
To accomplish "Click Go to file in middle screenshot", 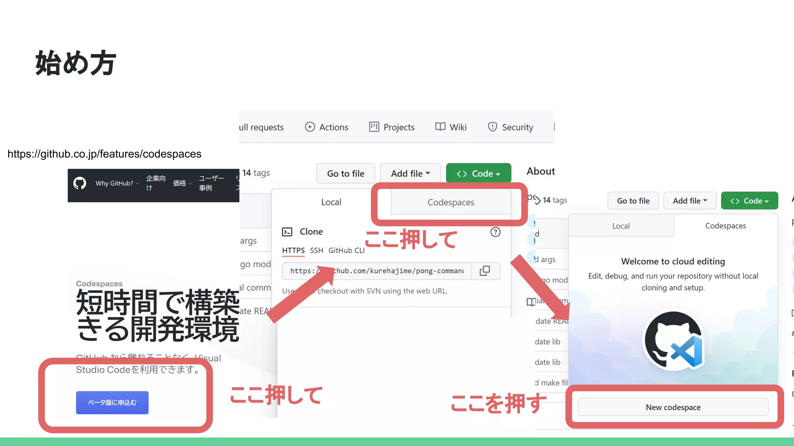I will point(345,173).
